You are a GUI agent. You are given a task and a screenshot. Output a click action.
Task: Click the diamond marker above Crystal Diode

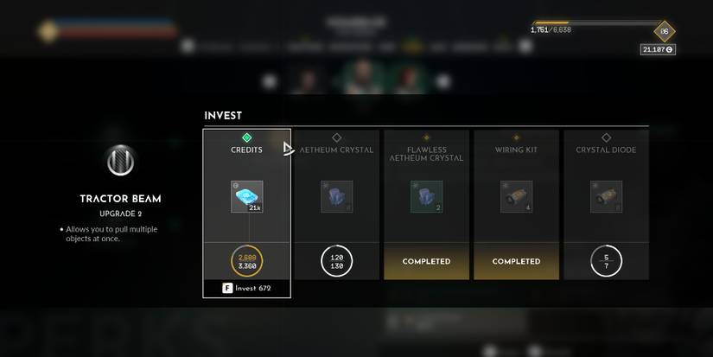click(606, 137)
